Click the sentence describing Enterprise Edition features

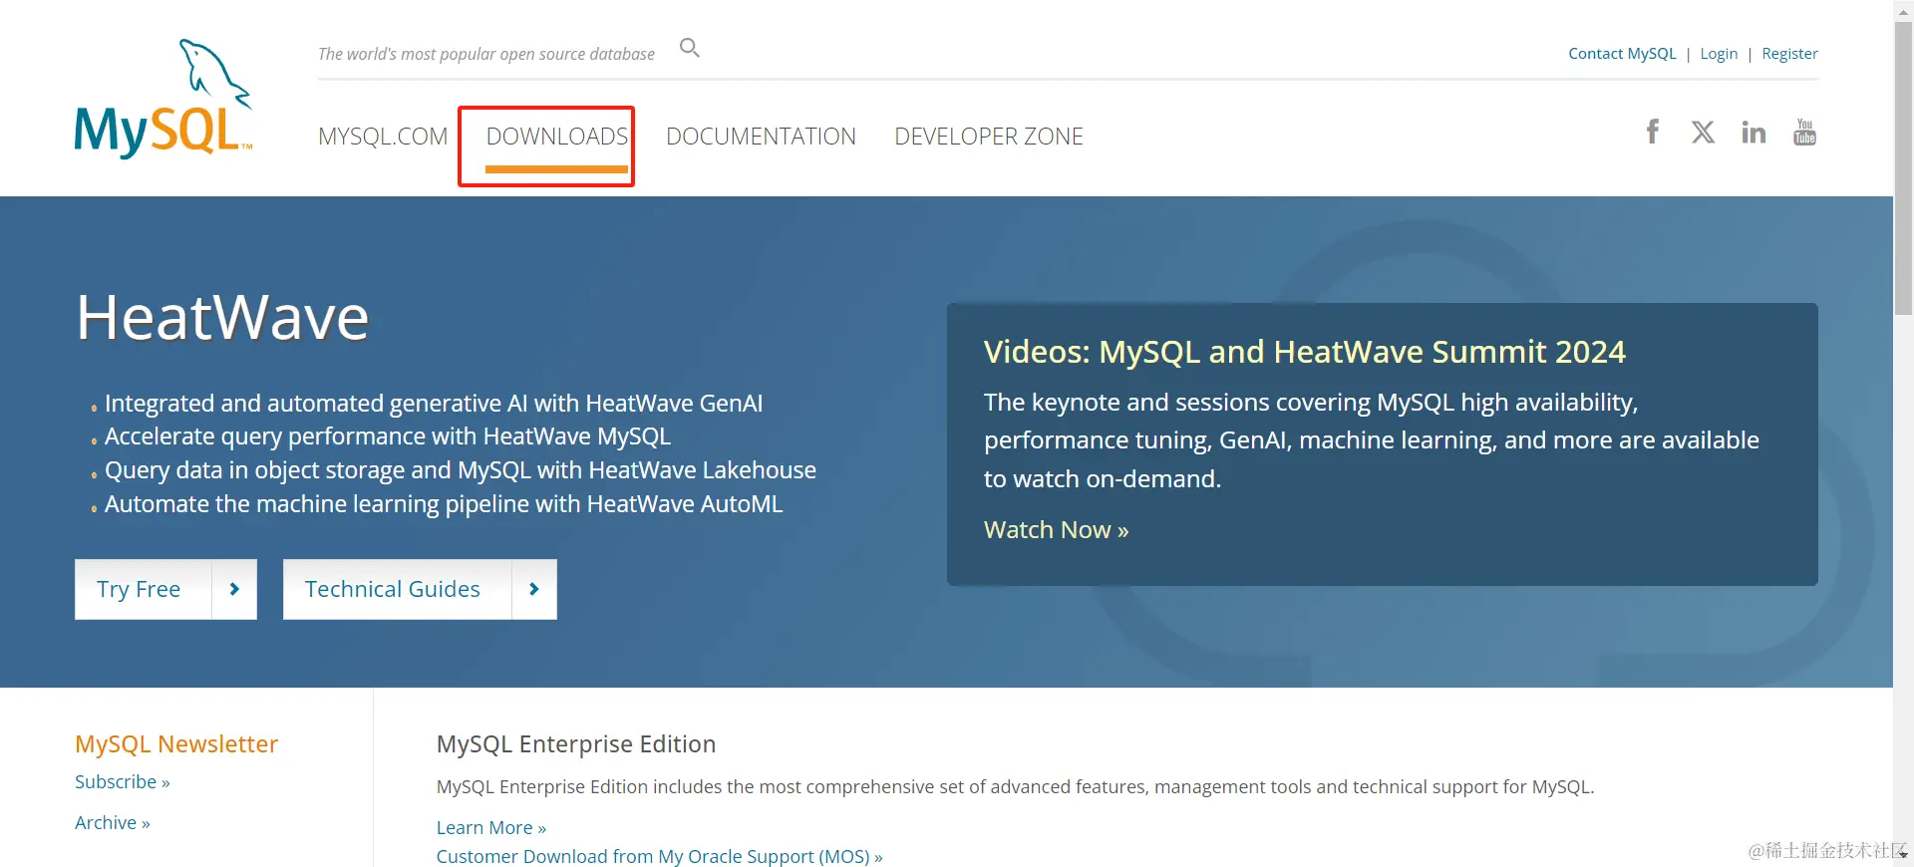point(1016,787)
